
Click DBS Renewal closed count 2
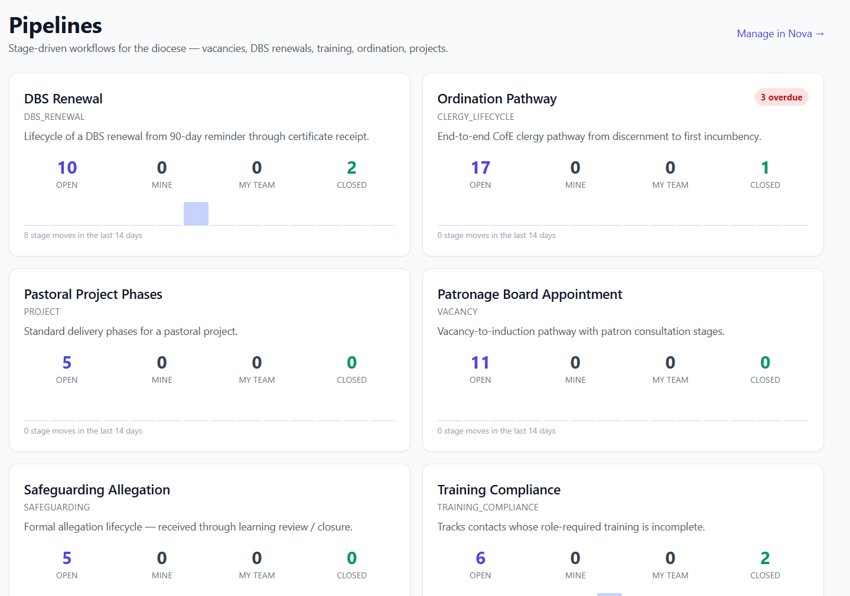click(351, 168)
